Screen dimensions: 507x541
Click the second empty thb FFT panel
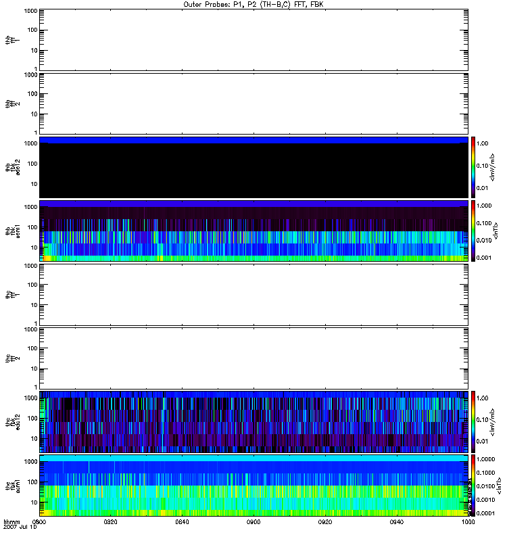[254, 103]
